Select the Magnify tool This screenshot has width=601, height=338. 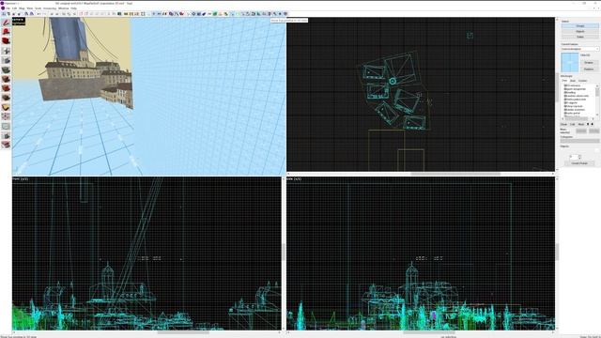tap(6, 32)
